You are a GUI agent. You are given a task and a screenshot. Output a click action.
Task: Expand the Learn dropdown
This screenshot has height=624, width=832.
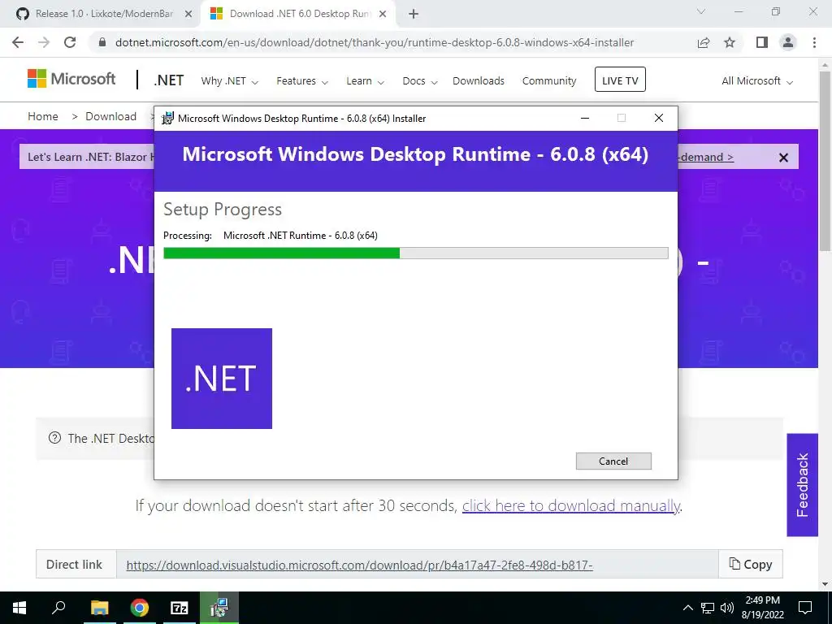tap(365, 81)
